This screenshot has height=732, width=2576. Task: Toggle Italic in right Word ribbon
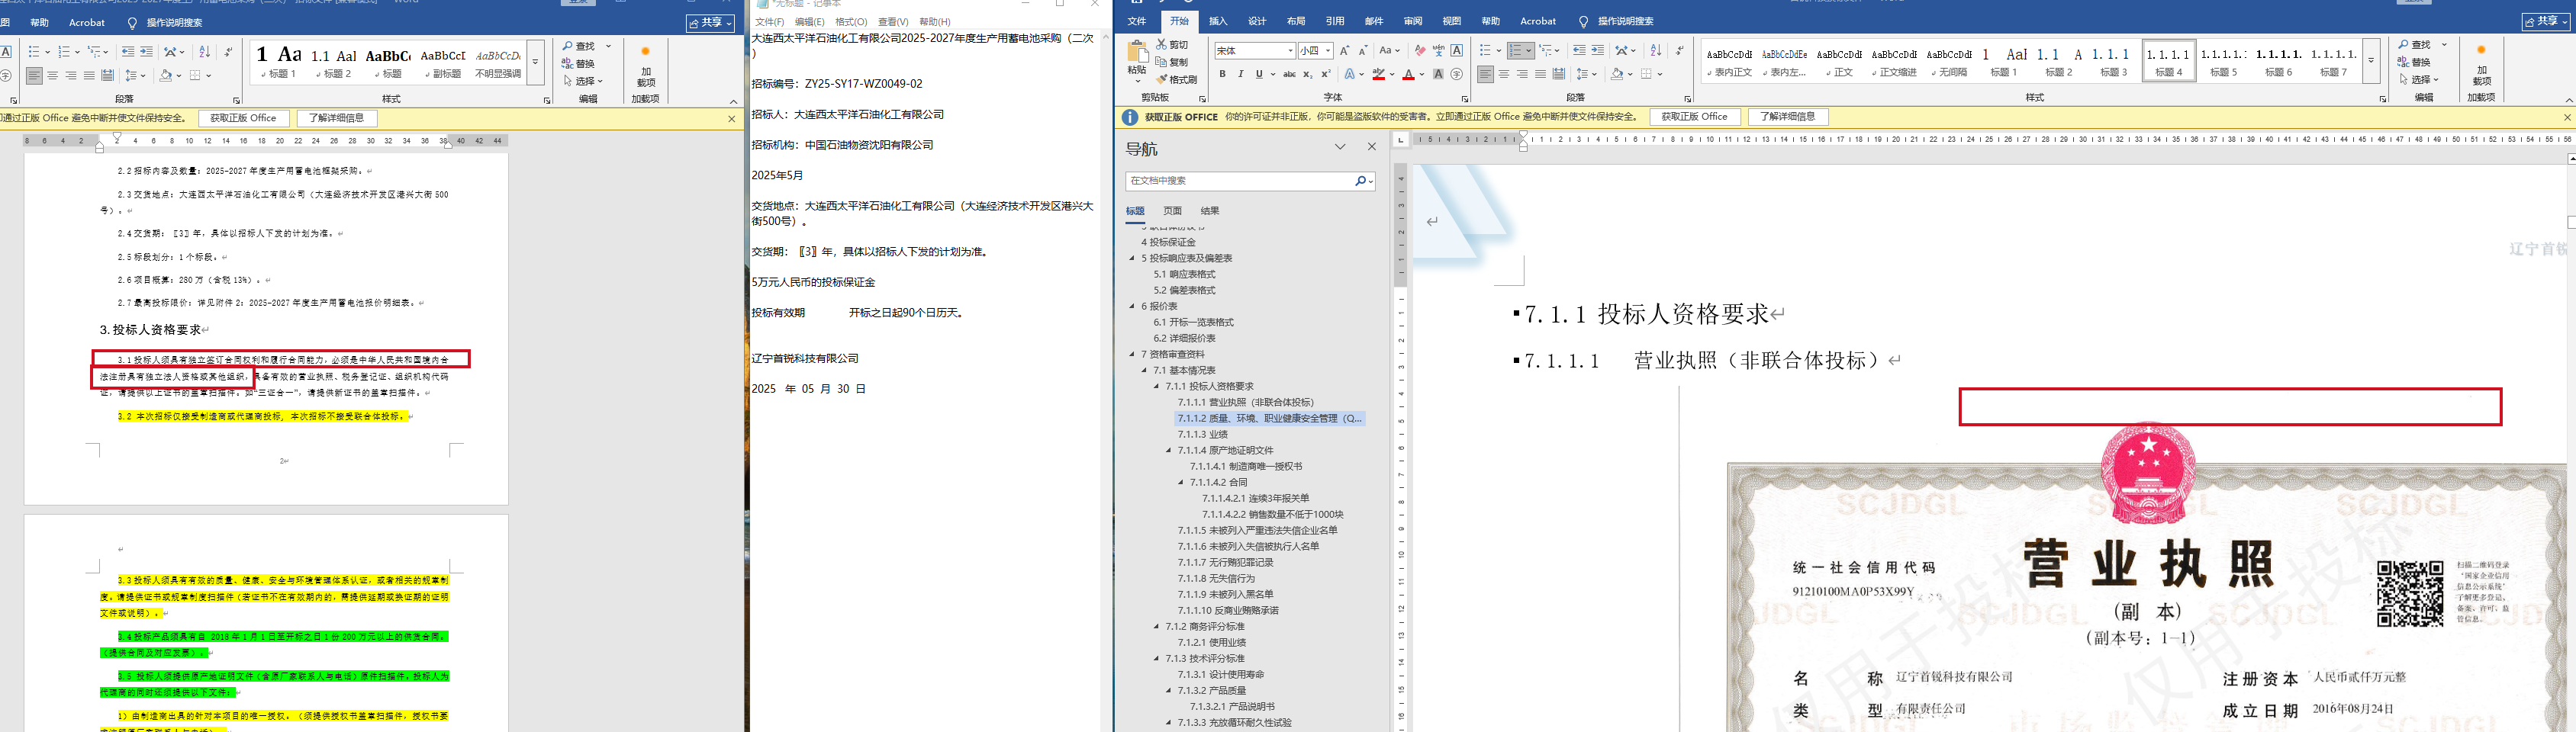coord(1241,74)
